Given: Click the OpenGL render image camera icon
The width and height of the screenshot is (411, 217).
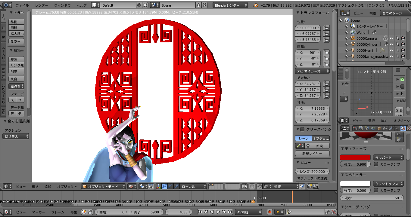Looking at the screenshot, I should (310, 187).
